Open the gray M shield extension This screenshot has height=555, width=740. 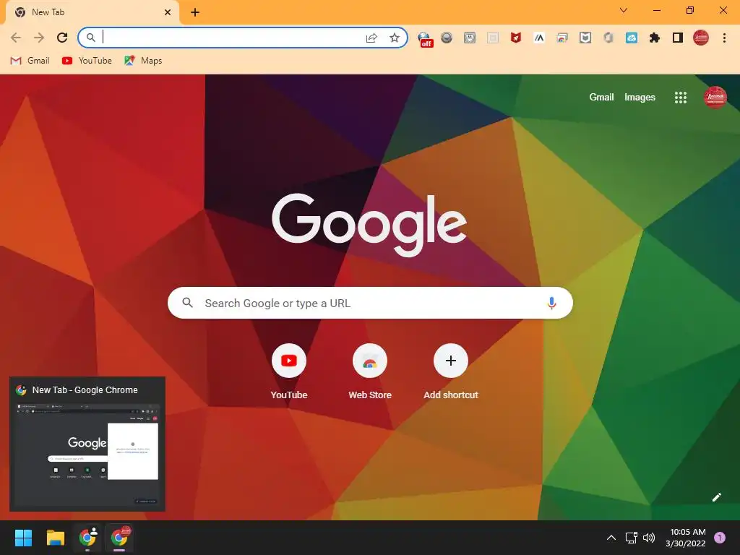pyautogui.click(x=470, y=38)
